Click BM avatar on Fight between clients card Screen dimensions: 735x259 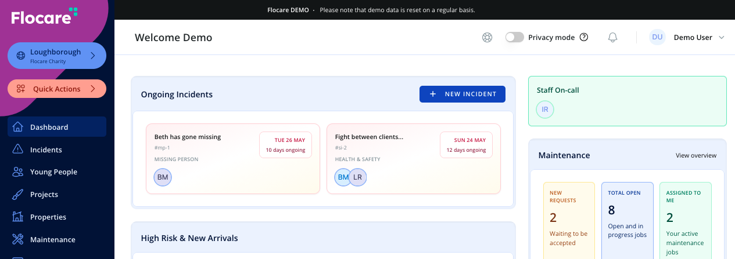tap(343, 177)
